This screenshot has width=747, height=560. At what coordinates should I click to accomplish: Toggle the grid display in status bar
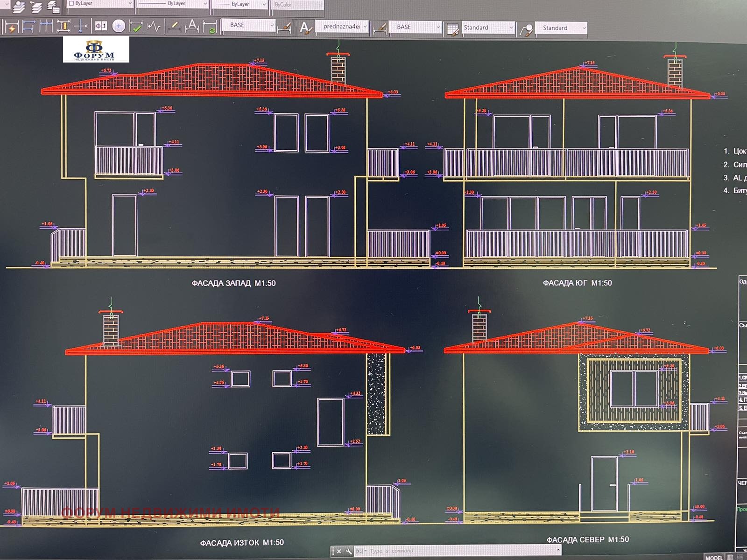click(x=731, y=557)
